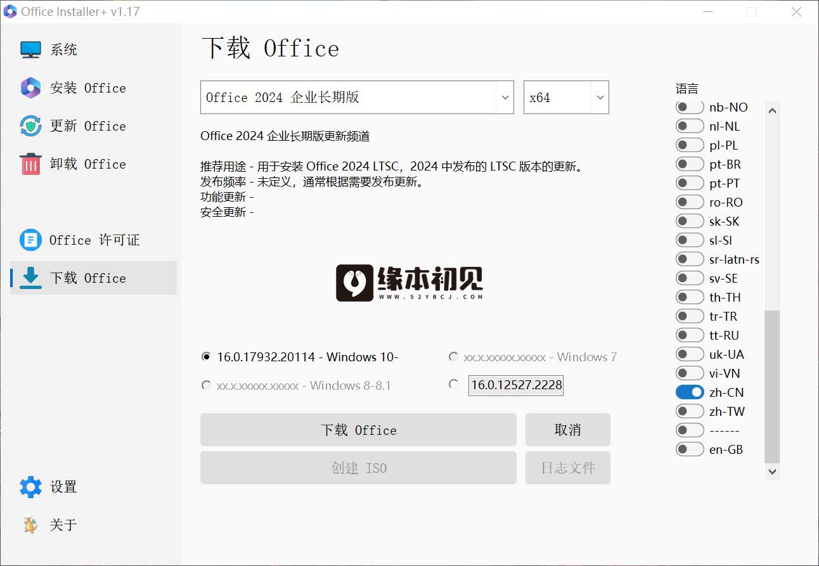Open 更新 Office section

93,125
